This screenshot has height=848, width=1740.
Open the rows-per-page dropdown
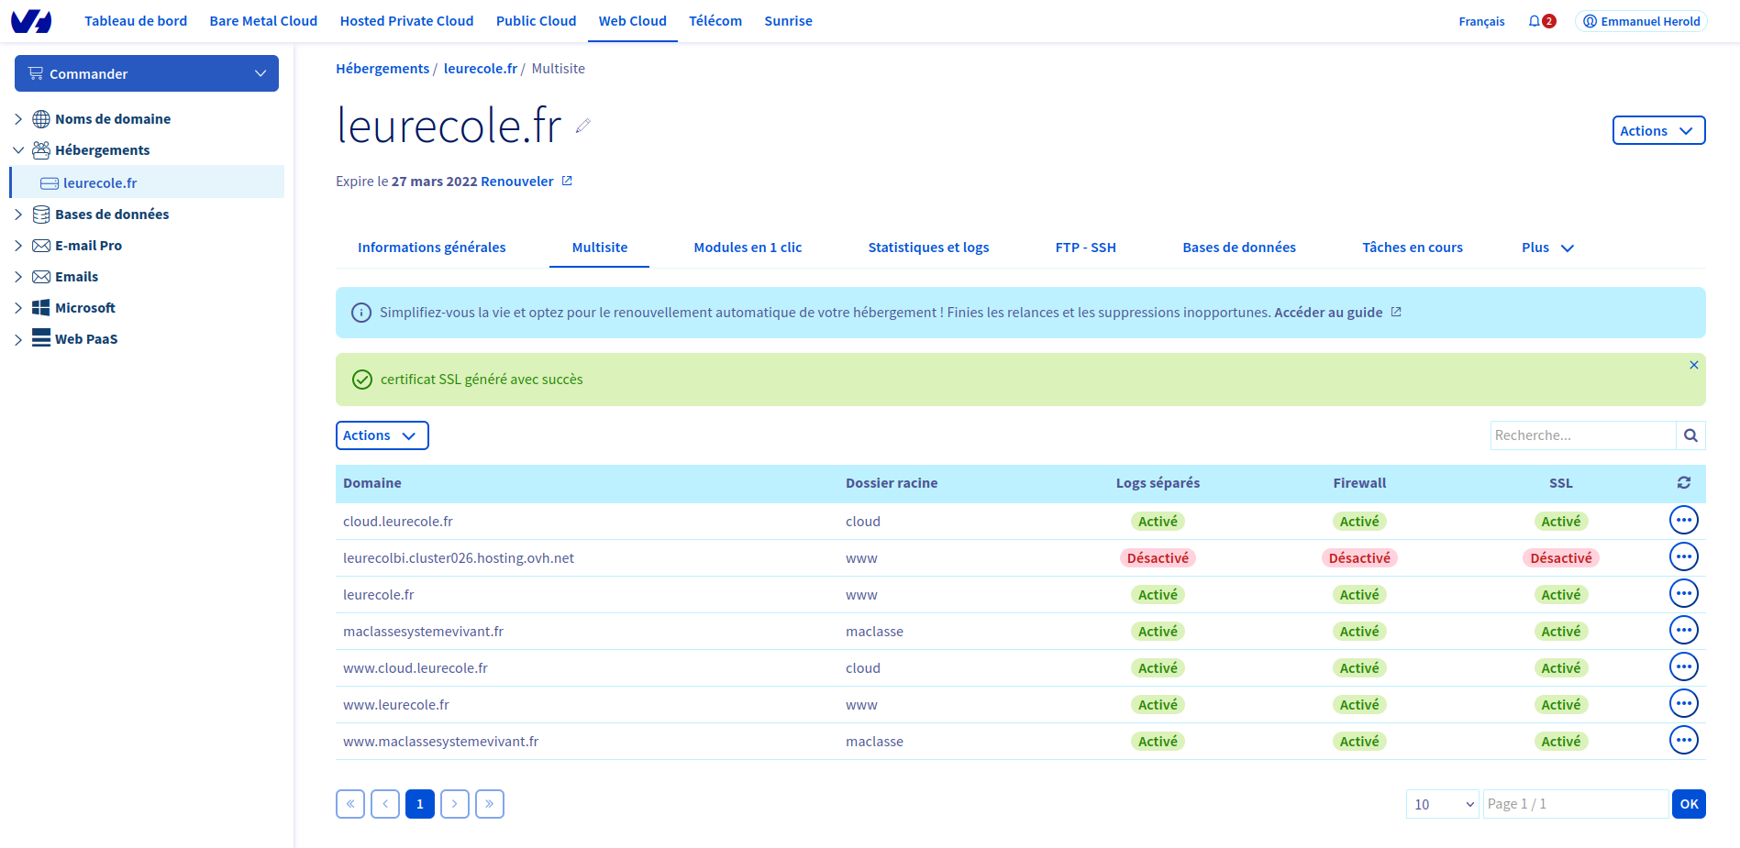[1442, 804]
